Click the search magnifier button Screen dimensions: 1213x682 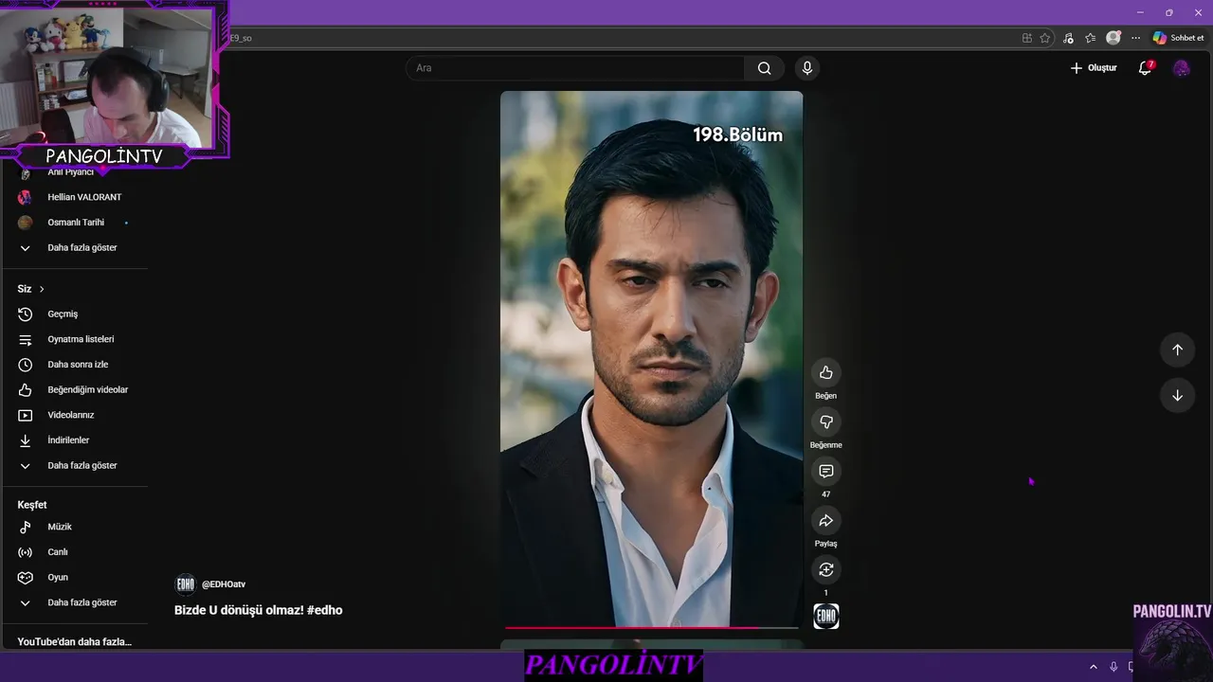pyautogui.click(x=764, y=68)
